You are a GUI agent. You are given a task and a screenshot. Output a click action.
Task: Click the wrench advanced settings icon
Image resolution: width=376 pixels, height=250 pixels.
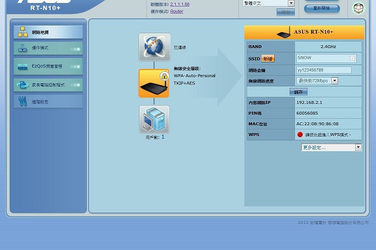[x=23, y=102]
